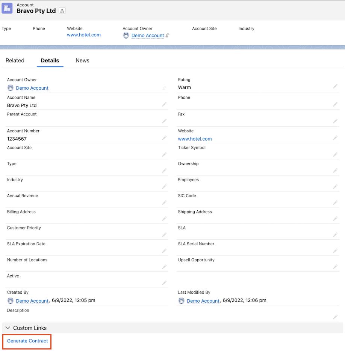
Task: Click Demo Account link under Created By
Action: coord(32,301)
